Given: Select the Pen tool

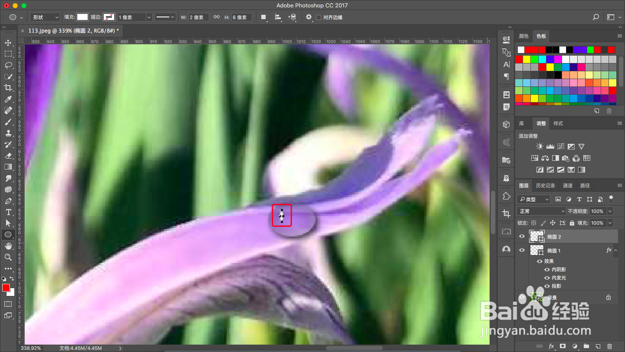Looking at the screenshot, I should (8, 201).
